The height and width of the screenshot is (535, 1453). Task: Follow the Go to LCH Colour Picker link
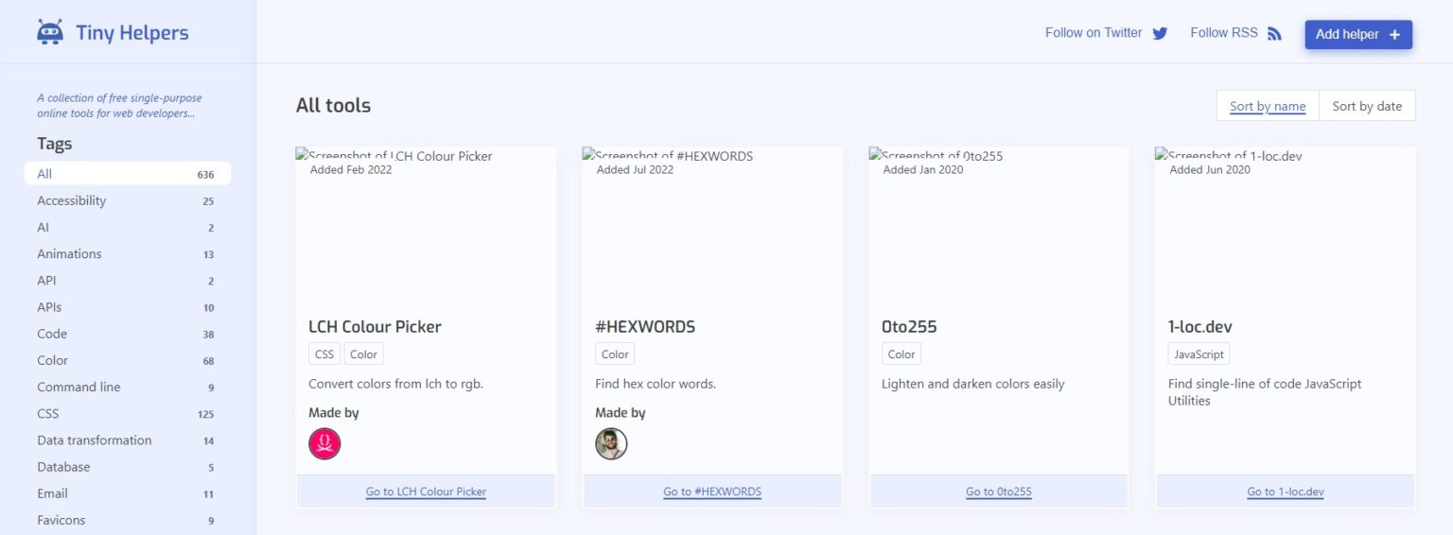point(426,492)
